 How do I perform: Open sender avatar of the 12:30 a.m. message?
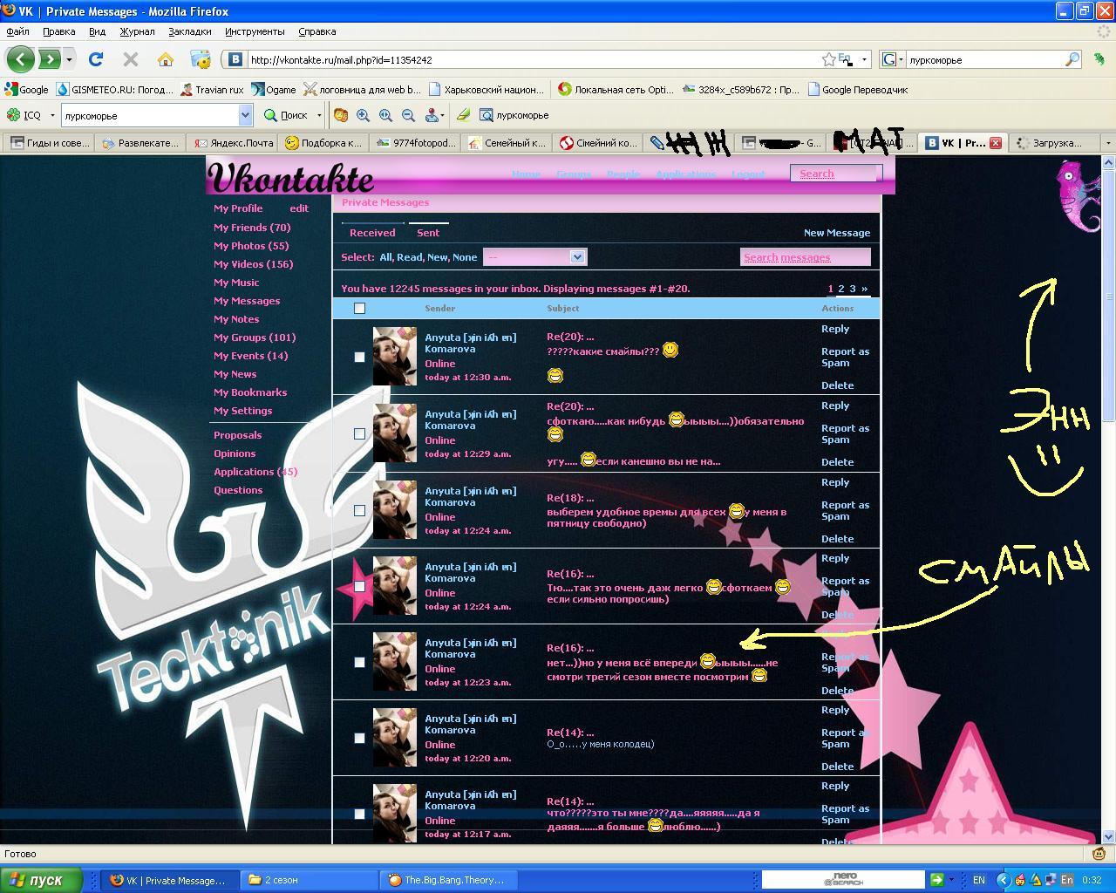click(x=395, y=356)
